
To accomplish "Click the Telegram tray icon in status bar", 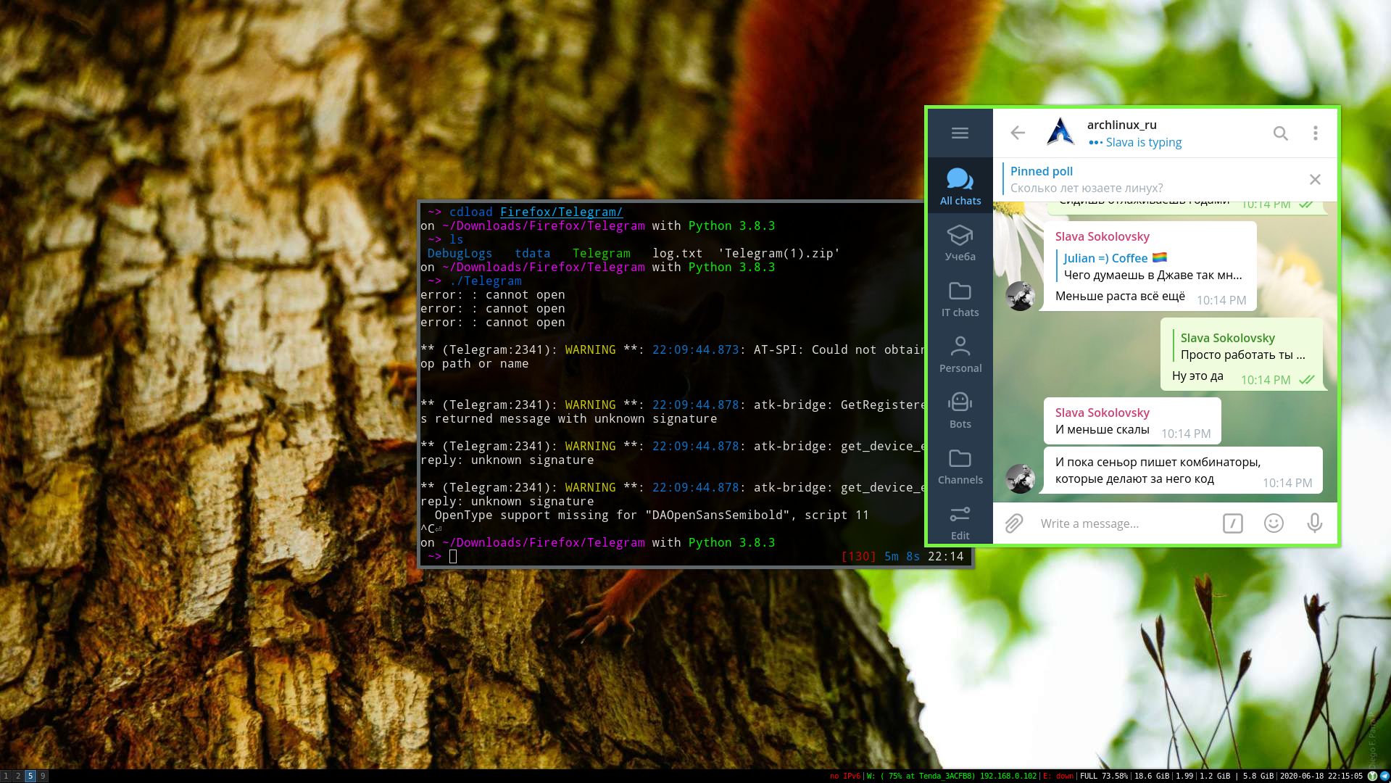I will click(x=1384, y=776).
